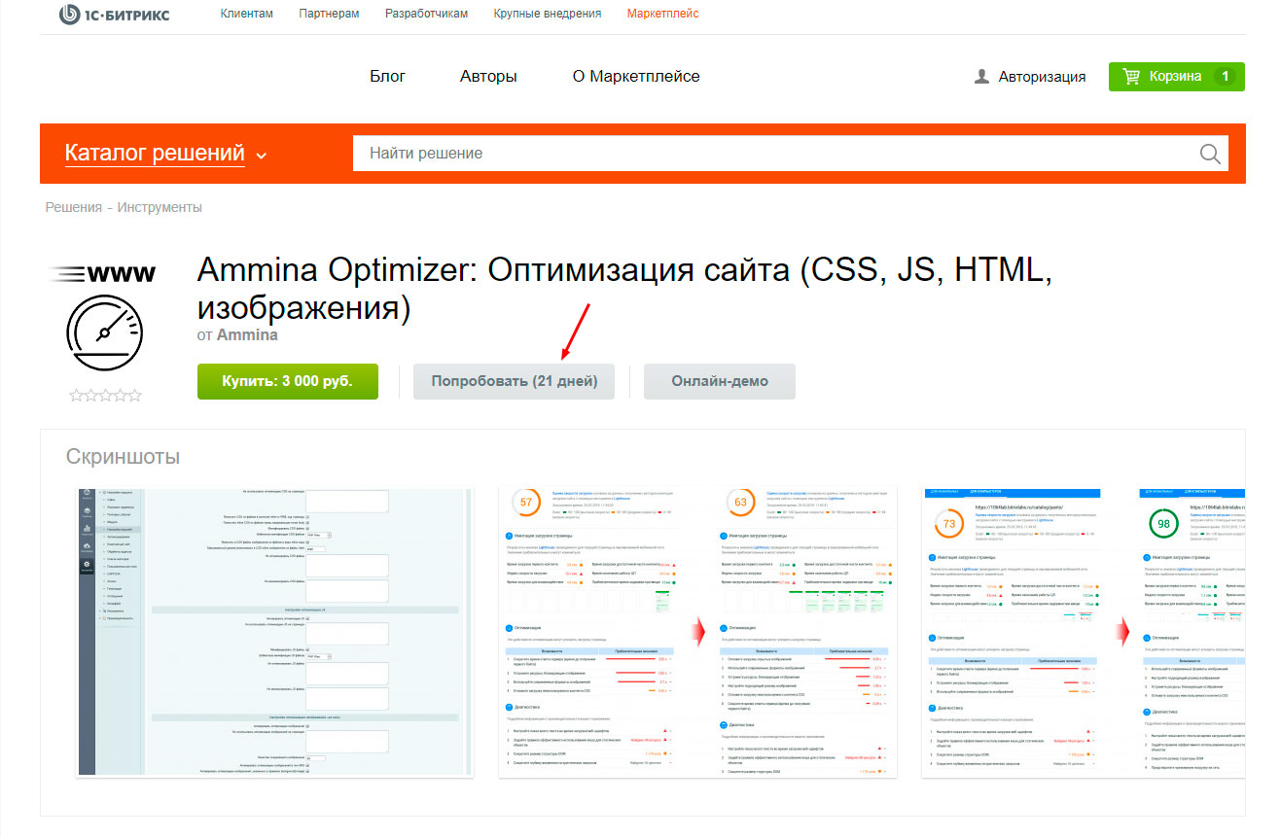
Task: Open the first settings screenshot thumbnail
Action: tap(275, 632)
